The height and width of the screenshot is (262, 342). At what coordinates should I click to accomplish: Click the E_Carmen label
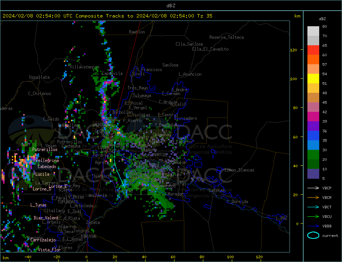click(171, 94)
